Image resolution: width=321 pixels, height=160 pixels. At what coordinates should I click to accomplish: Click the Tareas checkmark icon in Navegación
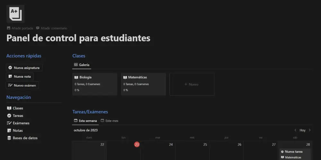coord(9,116)
